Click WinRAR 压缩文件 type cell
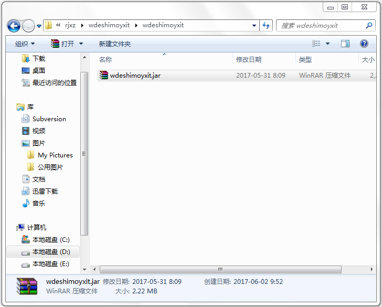This screenshot has width=382, height=307. (325, 76)
